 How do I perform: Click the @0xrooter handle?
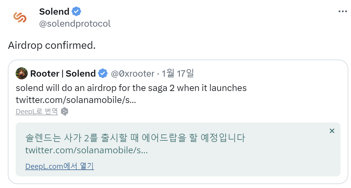click(133, 73)
